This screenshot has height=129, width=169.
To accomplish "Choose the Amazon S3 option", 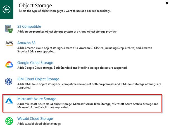I will click(x=27, y=43).
